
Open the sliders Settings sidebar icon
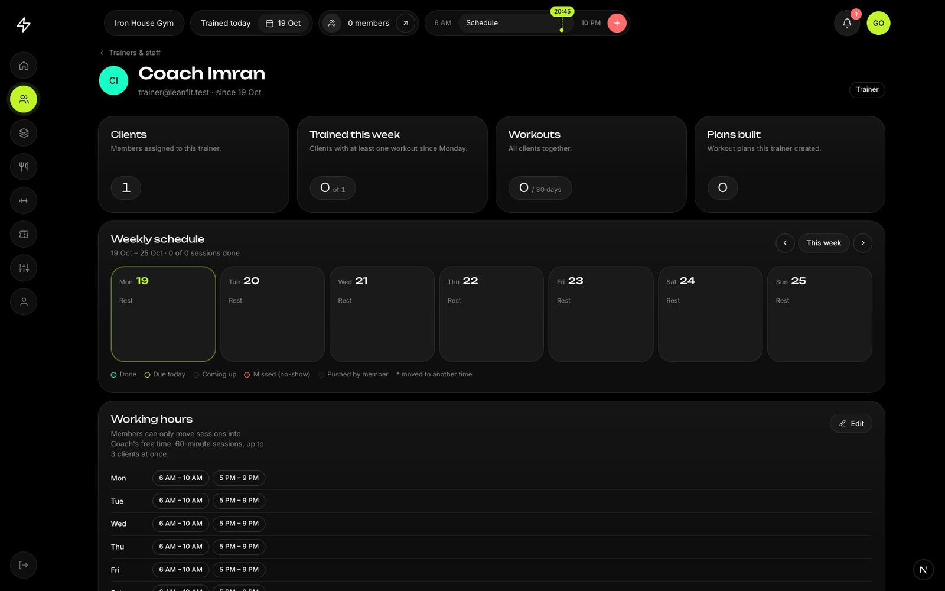(x=24, y=268)
